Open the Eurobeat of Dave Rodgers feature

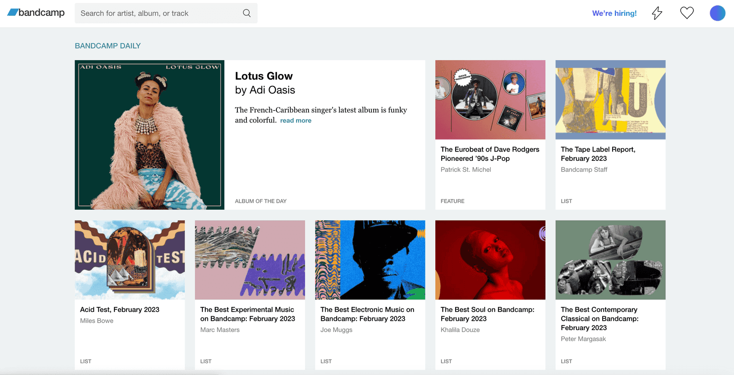click(x=489, y=153)
